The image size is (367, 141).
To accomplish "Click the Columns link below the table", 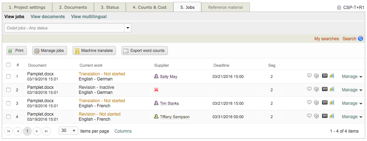I will pyautogui.click(x=123, y=131).
